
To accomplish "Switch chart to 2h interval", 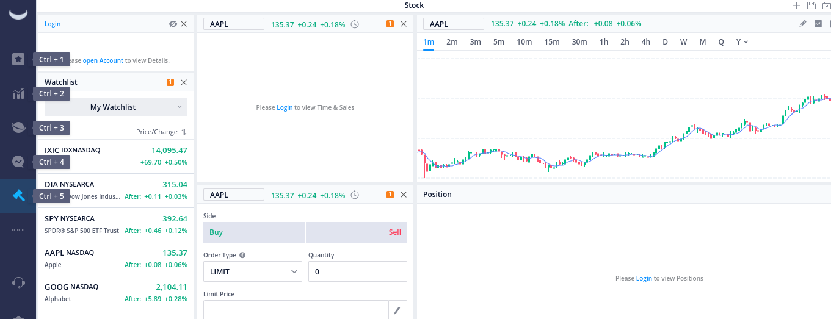I will point(625,41).
